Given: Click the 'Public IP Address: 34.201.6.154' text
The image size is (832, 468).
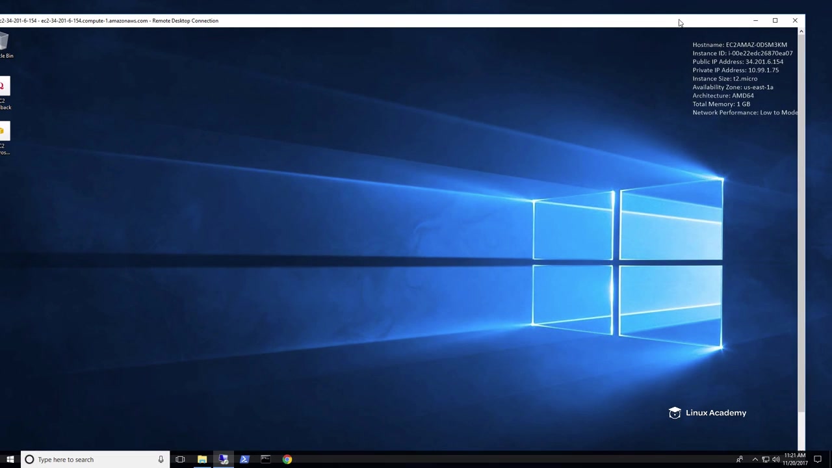Looking at the screenshot, I should point(738,62).
